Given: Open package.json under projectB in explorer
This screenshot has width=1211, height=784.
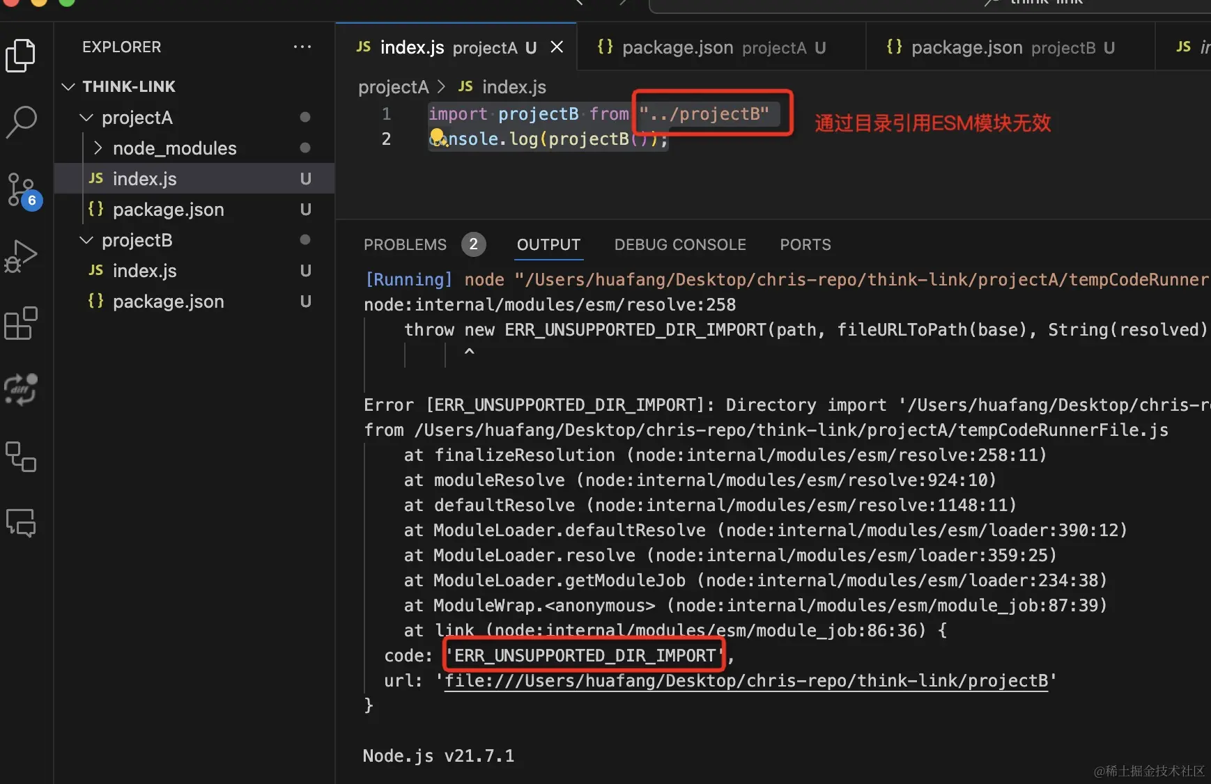Looking at the screenshot, I should (x=194, y=301).
